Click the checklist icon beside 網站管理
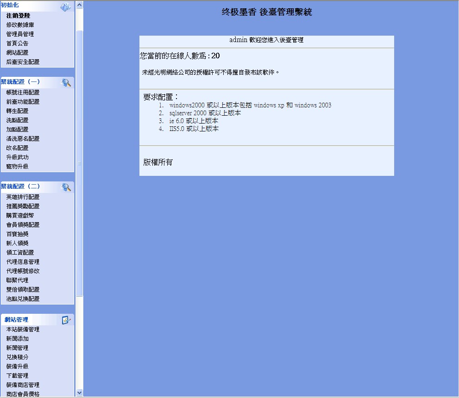Viewport: 459px width, 398px height. (x=66, y=320)
